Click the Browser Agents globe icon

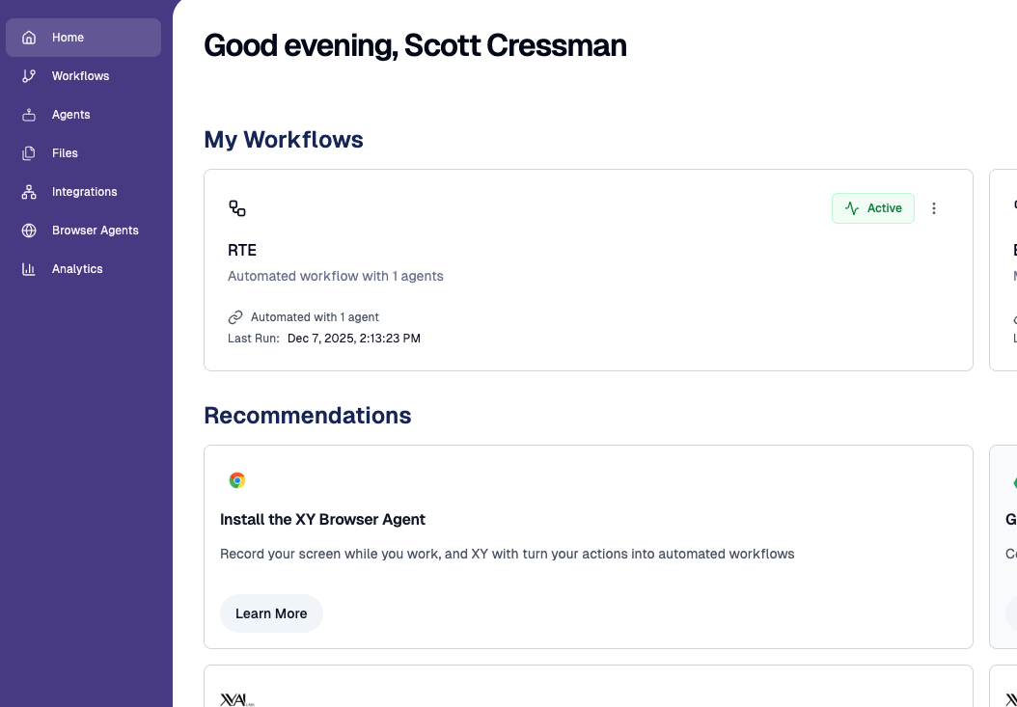point(27,231)
